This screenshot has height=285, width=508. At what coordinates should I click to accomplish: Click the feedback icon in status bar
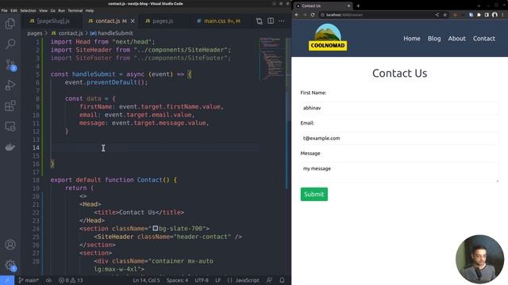[x=269, y=280]
